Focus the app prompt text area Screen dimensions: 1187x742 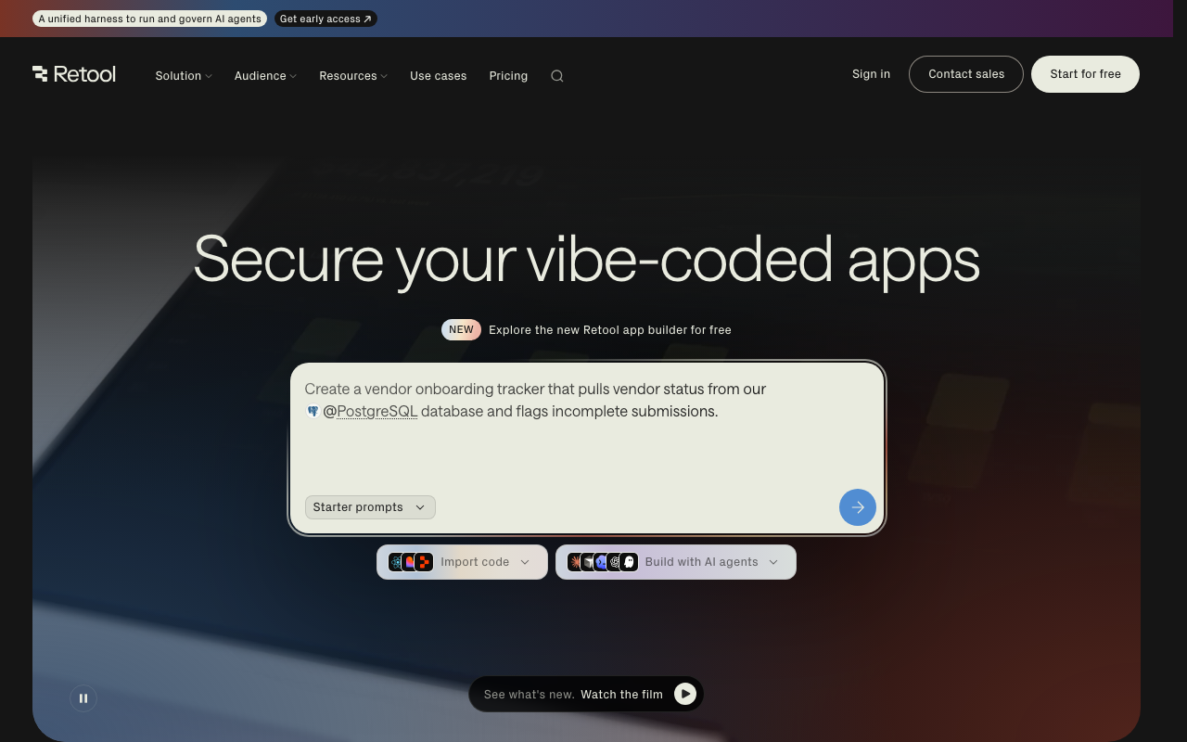coord(588,448)
